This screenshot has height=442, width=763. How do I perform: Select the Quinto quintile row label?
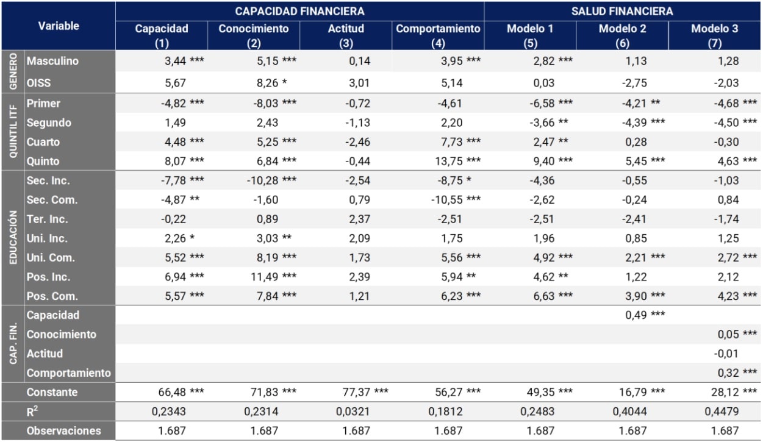[x=43, y=162]
